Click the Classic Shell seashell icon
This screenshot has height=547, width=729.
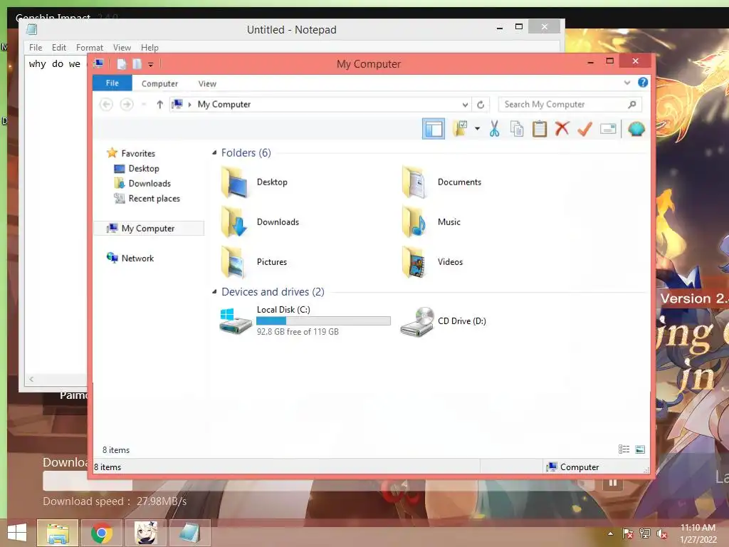click(x=636, y=128)
